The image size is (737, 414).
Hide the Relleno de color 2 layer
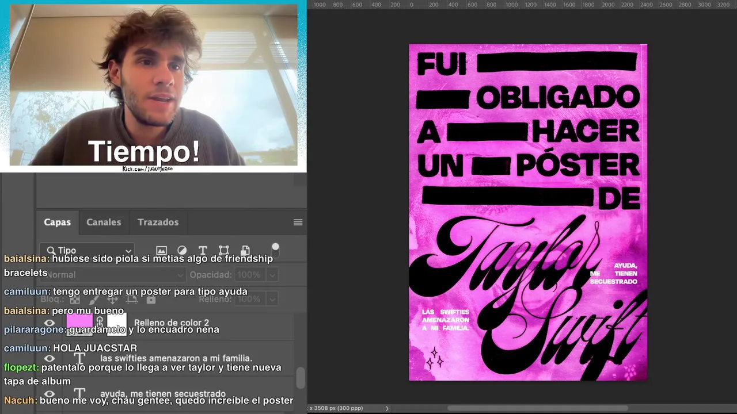tap(50, 323)
